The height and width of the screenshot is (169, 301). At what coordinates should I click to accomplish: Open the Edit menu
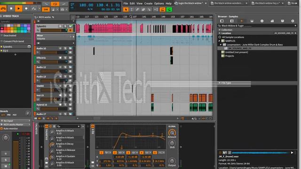coord(132,3)
